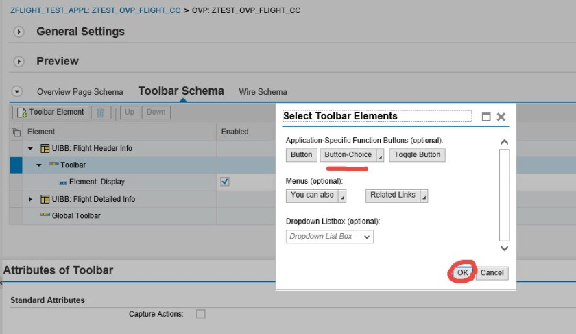Collapse the schema panel with the down arrow
This screenshot has height=334, width=576.
coord(17,91)
